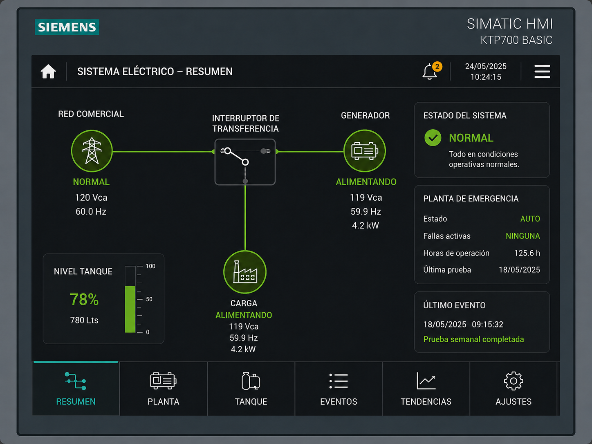The width and height of the screenshot is (592, 444).
Task: Click the SISTEMA ELÉCTRICO – RESUMEN title
Action: pos(155,72)
